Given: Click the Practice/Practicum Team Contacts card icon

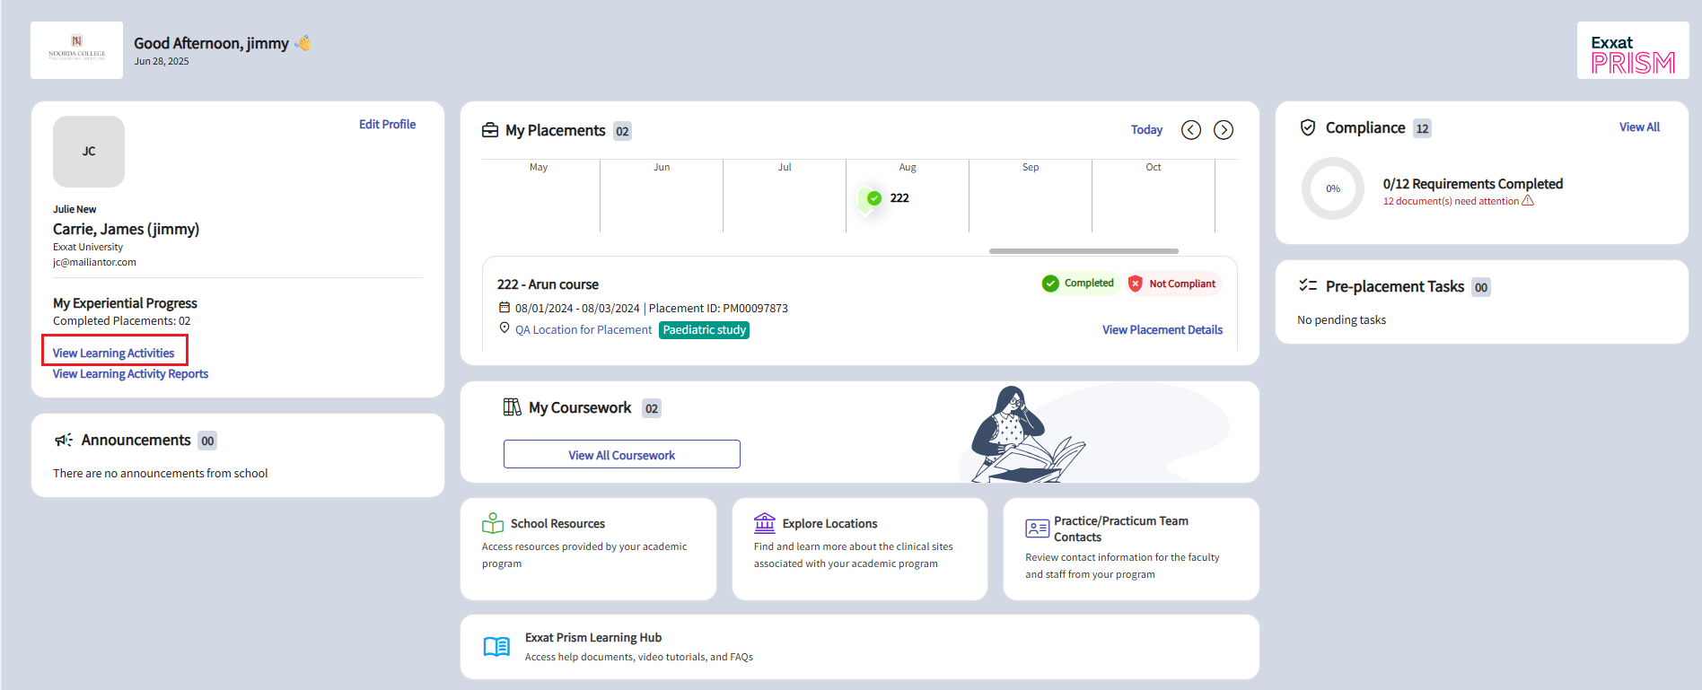Looking at the screenshot, I should 1037,528.
